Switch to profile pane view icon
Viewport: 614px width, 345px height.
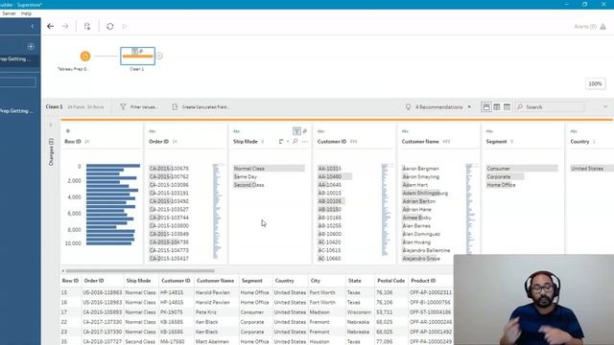[x=486, y=106]
